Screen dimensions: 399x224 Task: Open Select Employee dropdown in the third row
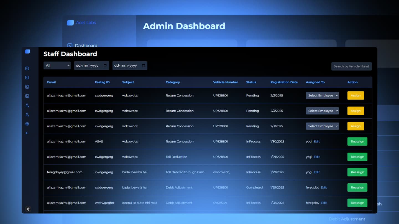coord(322,126)
